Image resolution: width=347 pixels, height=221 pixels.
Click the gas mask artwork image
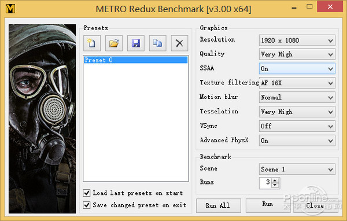(42, 119)
